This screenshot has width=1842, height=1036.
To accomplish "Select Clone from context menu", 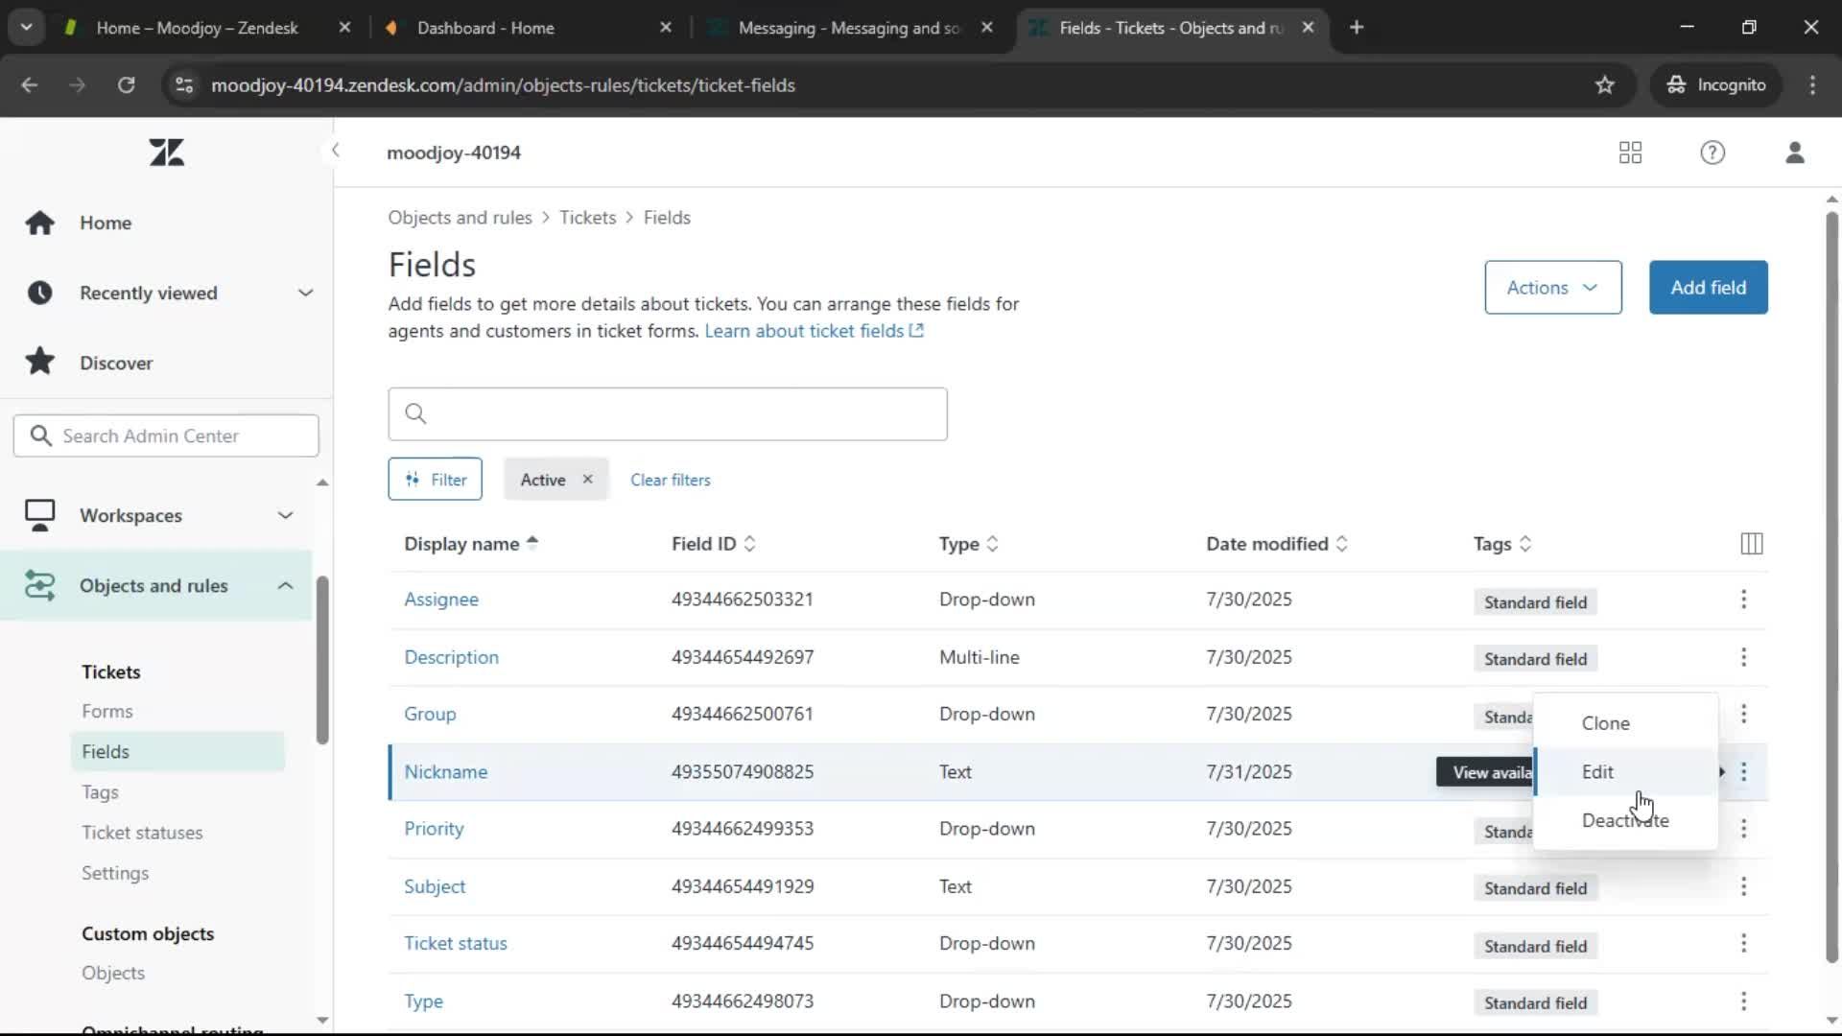I will click(x=1625, y=723).
